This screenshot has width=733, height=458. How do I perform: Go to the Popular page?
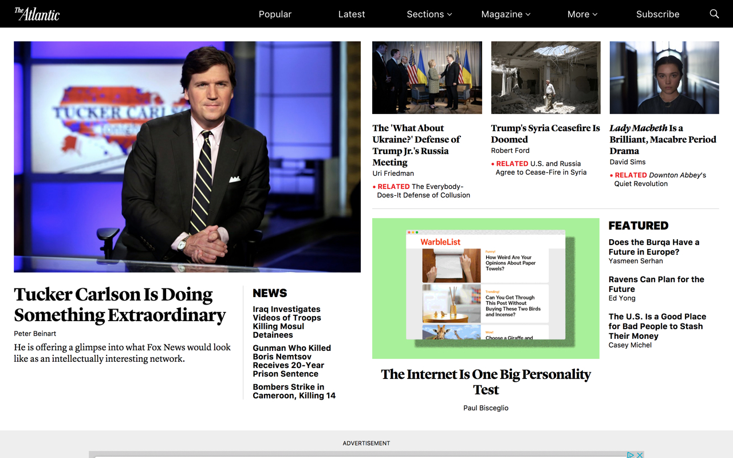pyautogui.click(x=275, y=14)
